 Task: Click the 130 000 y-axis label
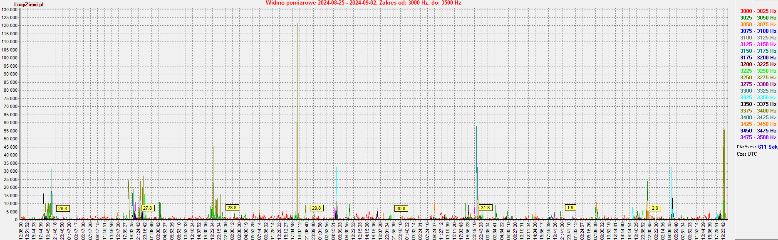(10, 10)
